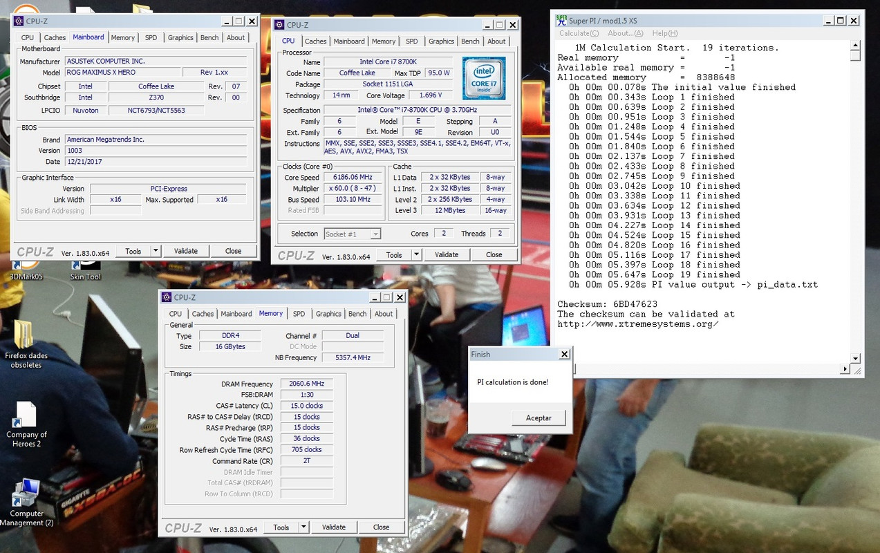Click the xtremesystems.org URL text

point(637,324)
